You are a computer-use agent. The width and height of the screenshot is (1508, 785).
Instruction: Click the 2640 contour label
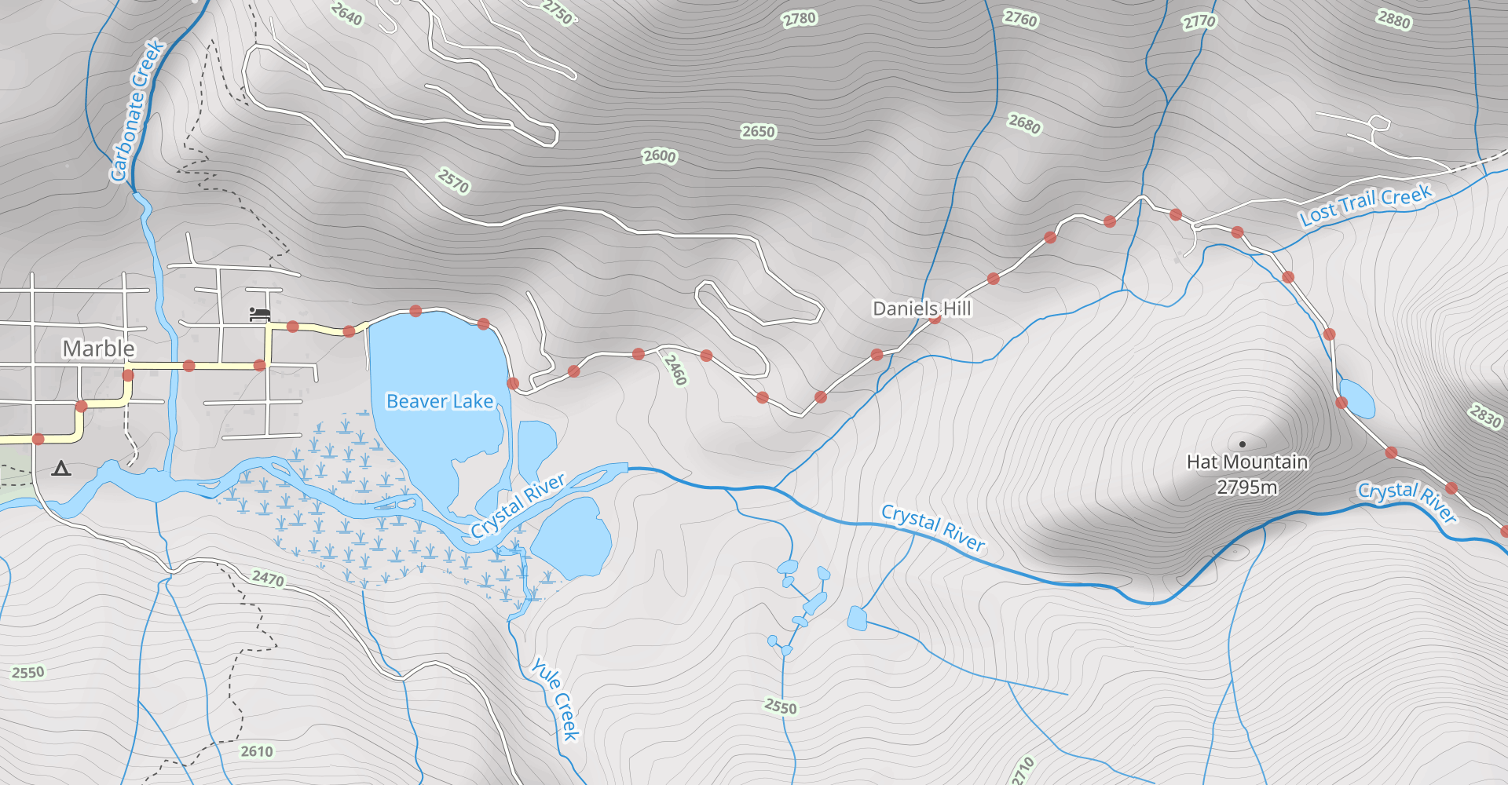[x=346, y=14]
